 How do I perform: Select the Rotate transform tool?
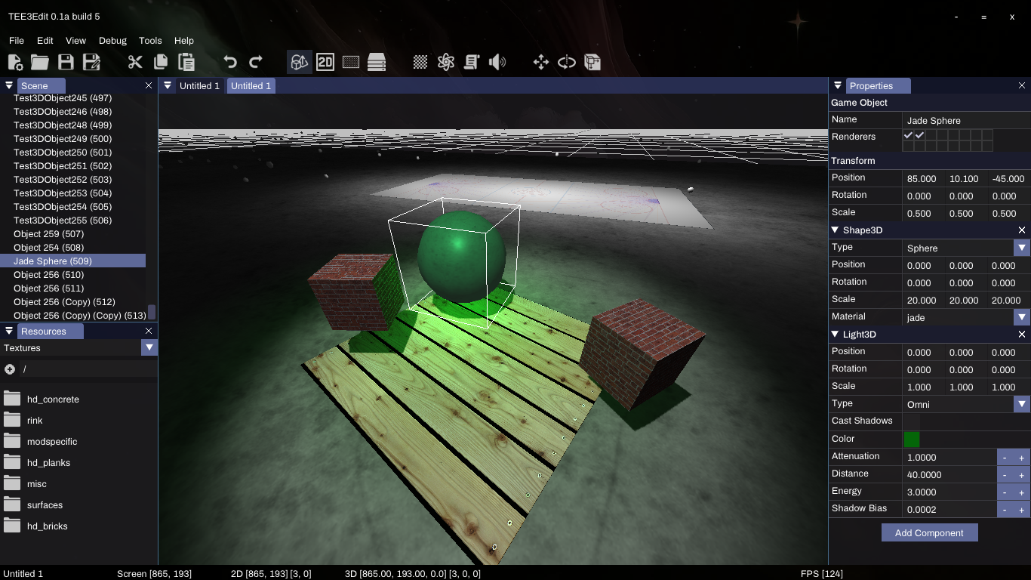click(567, 62)
